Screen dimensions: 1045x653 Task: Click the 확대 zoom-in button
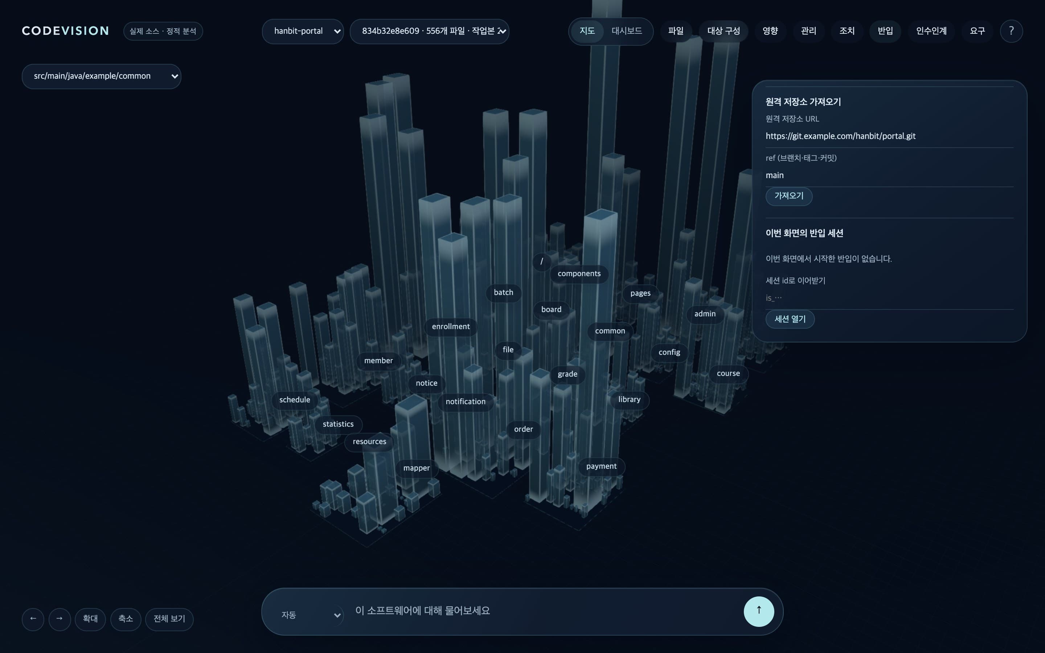(90, 619)
